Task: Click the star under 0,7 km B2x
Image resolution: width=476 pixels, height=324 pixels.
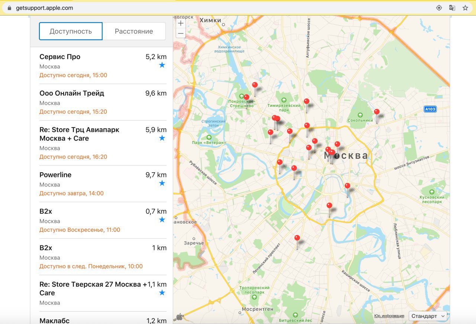Action: coord(162,219)
